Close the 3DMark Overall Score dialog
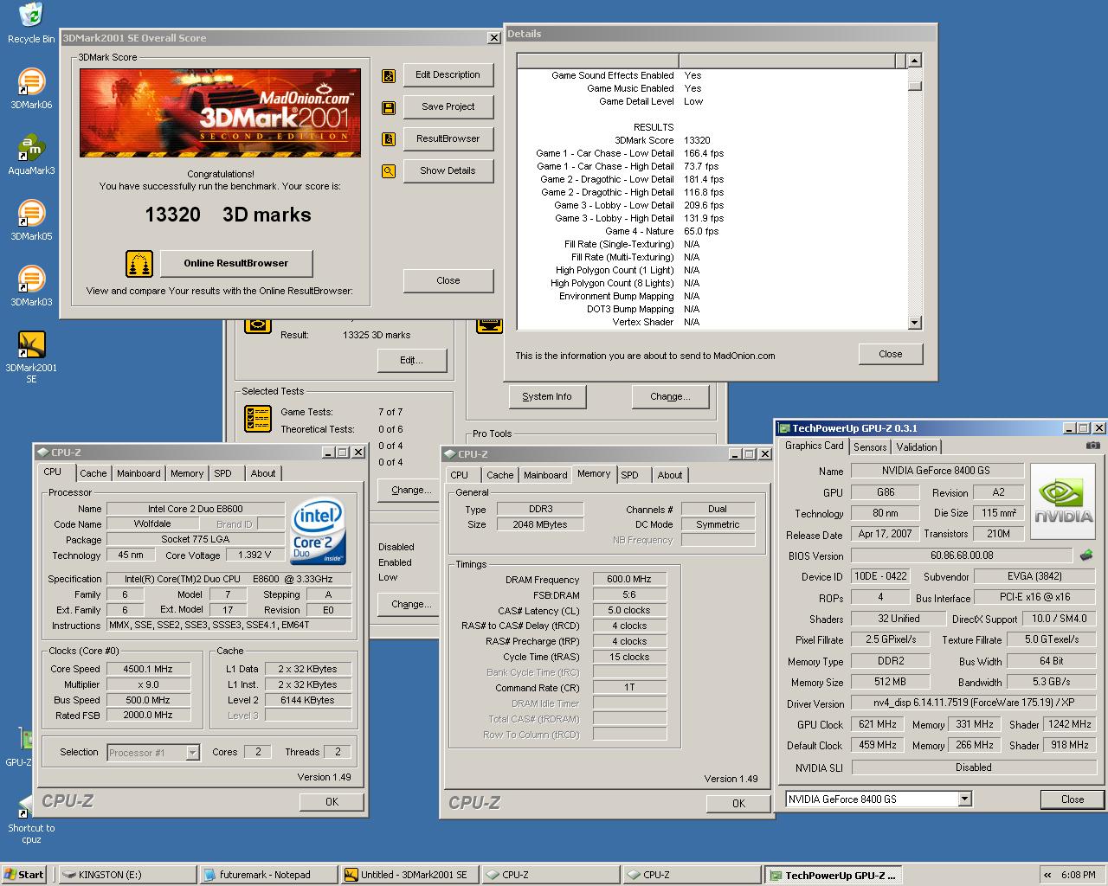Viewport: 1108px width, 886px height. click(x=448, y=280)
